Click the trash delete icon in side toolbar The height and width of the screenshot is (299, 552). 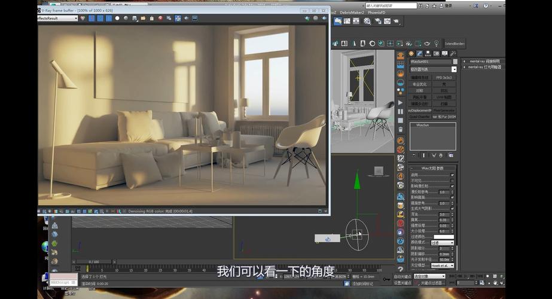[400, 130]
